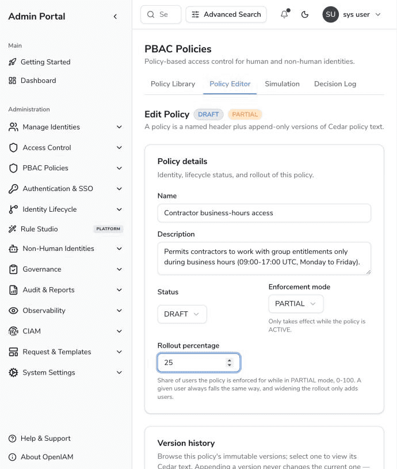Open the Dashboard grid icon
The image size is (397, 469).
[x=12, y=81]
